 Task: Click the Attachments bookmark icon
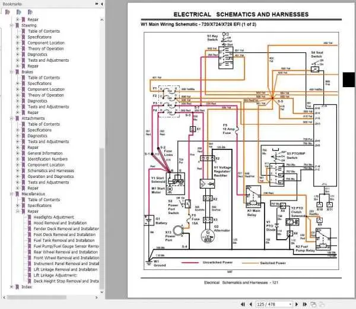[17, 119]
